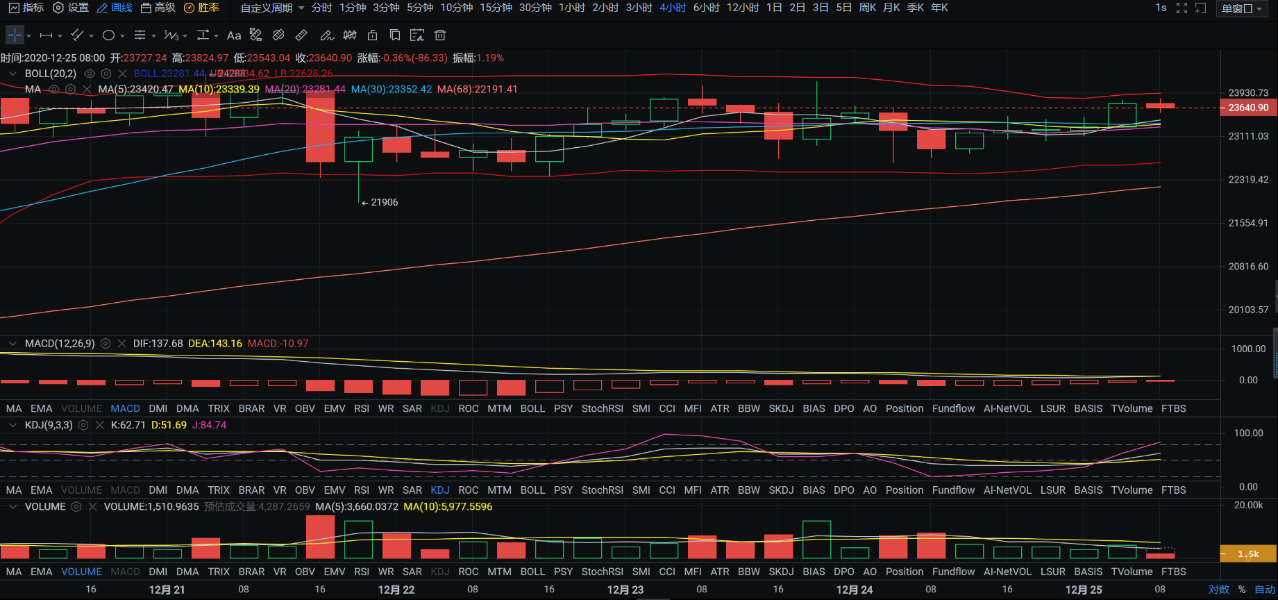The image size is (1278, 600).
Task: Pick the ellipse shape drawing tool
Action: pos(108,35)
